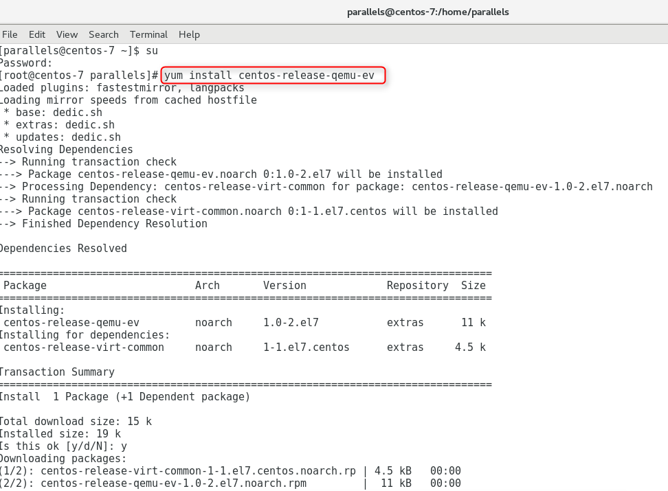Viewport: 668px width, 491px height.
Task: Open the Edit menu
Action: (37, 34)
